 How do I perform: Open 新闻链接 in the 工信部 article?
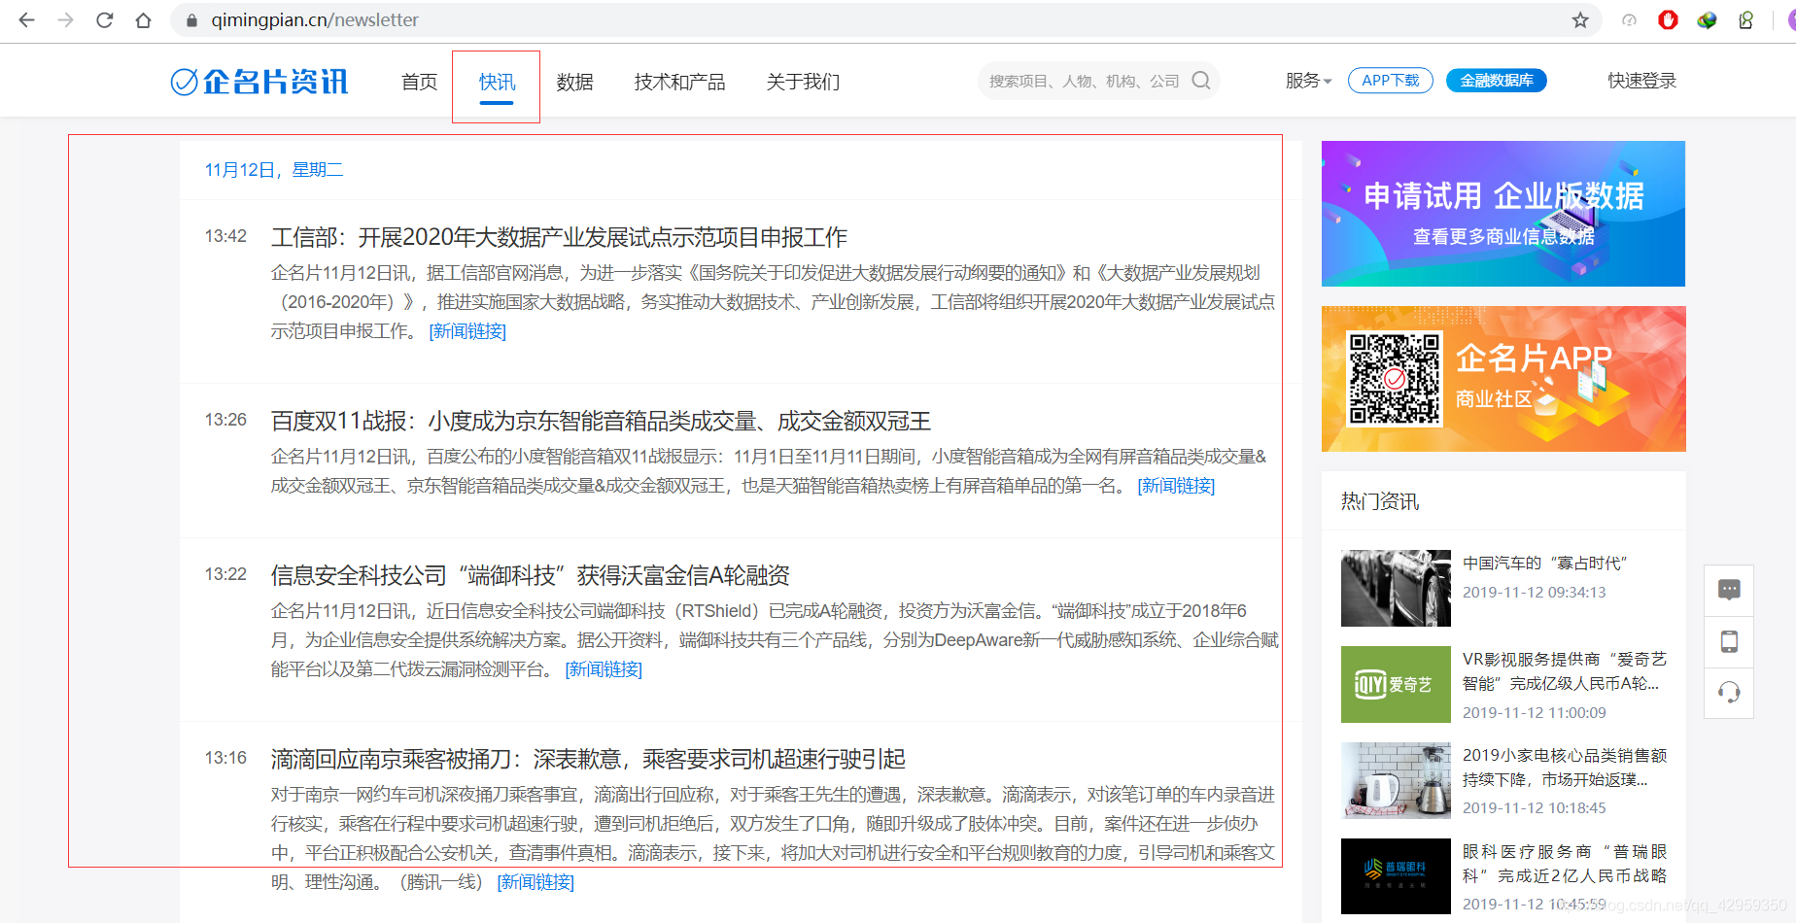click(x=466, y=331)
